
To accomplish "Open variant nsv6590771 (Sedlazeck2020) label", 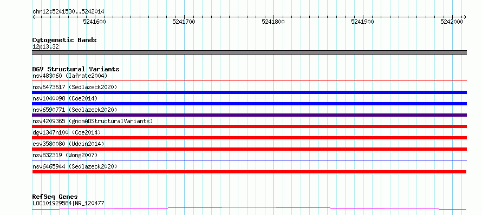I will pos(75,110).
